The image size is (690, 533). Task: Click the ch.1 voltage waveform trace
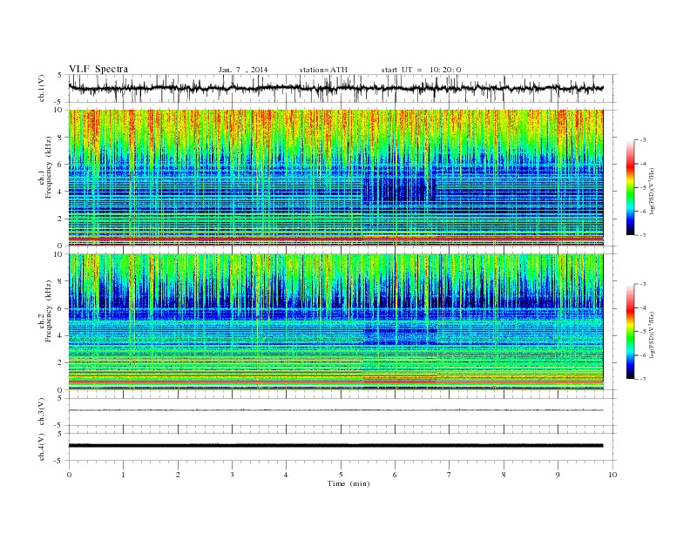coord(335,88)
